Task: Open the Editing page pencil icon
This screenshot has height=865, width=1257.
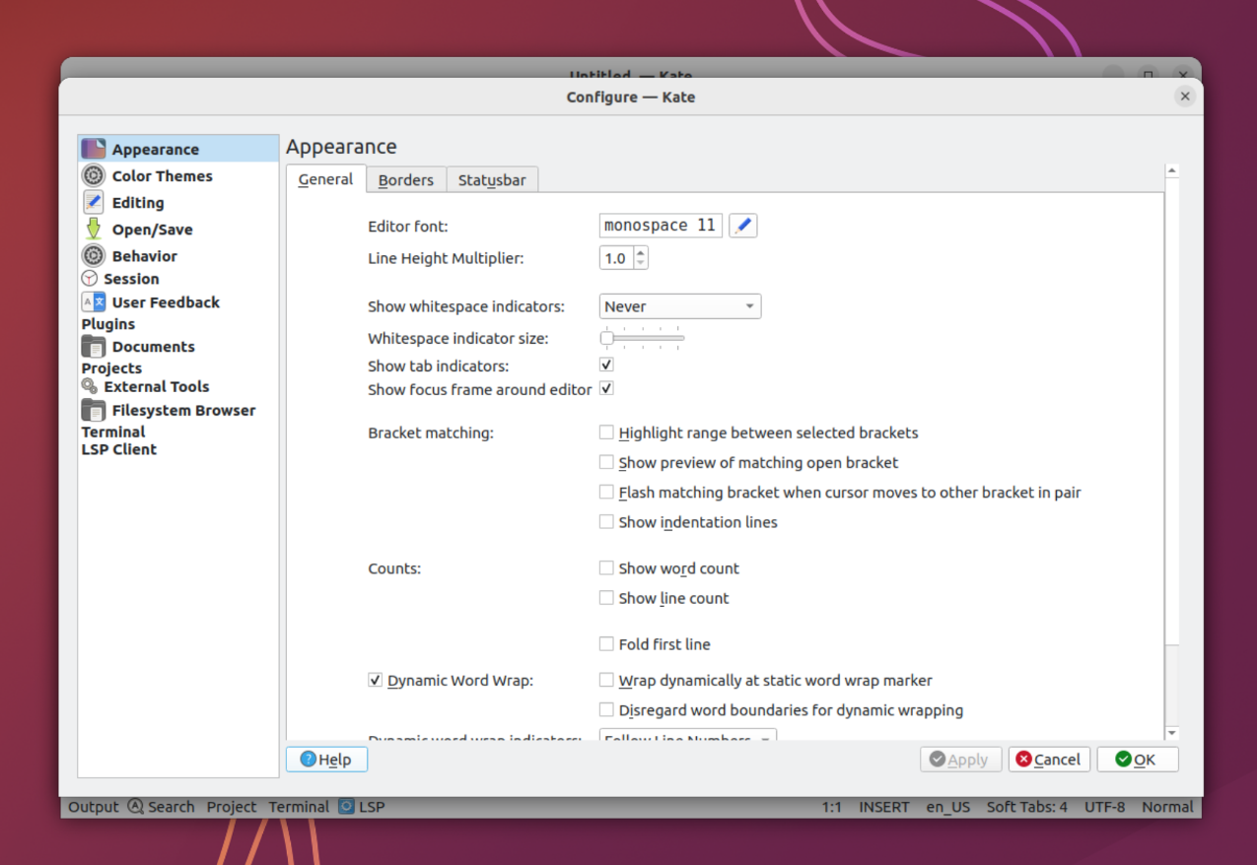Action: 94,202
